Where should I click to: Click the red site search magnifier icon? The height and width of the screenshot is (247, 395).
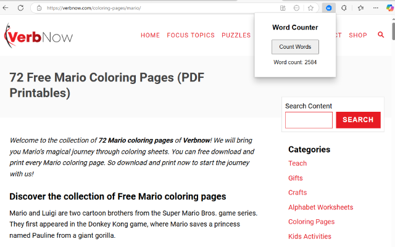[381, 35]
